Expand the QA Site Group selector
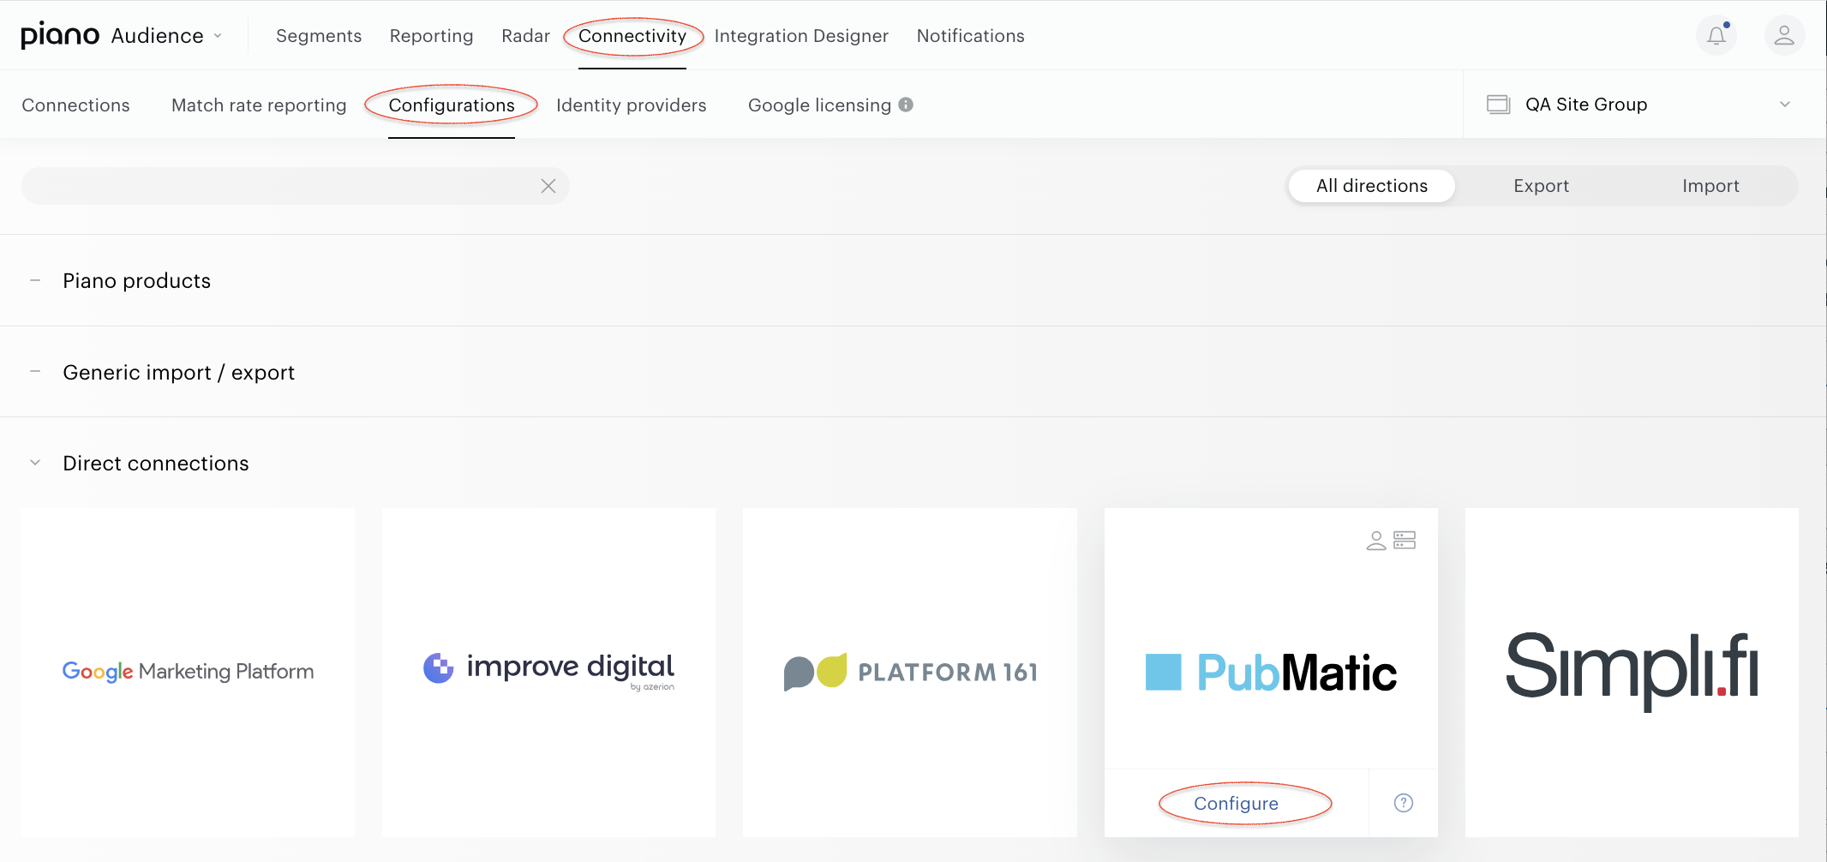 (x=1644, y=105)
